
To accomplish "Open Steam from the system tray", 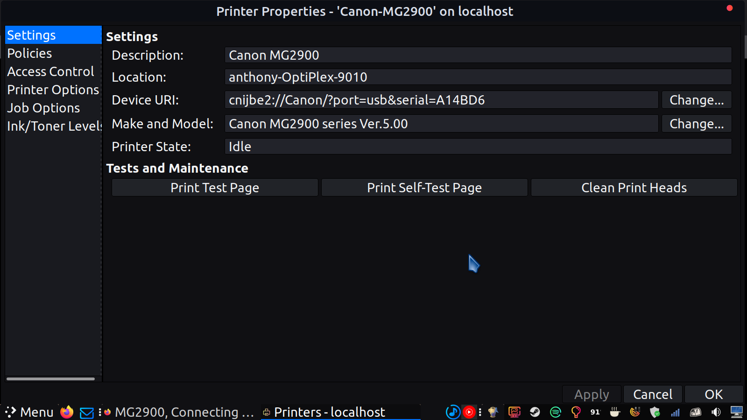I will coord(535,412).
